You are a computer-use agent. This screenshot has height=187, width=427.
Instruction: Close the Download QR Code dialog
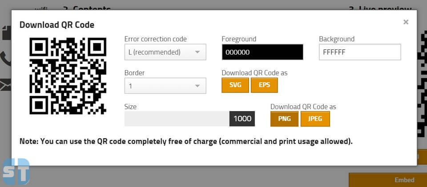point(406,22)
